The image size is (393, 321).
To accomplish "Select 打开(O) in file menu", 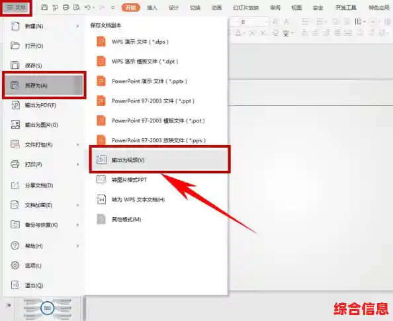I will (44, 46).
